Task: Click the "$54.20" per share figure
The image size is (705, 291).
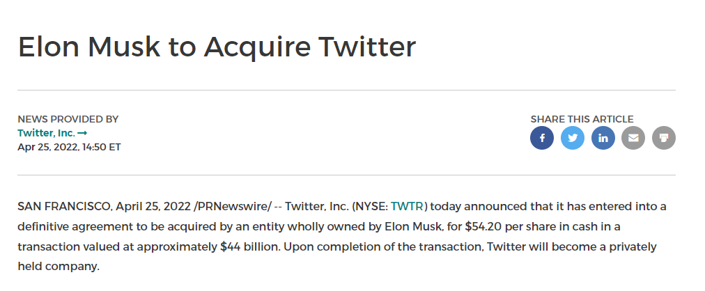Action: click(x=483, y=226)
